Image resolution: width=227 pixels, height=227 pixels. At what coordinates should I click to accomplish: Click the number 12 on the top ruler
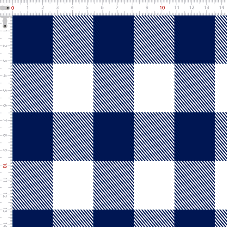click(192, 8)
